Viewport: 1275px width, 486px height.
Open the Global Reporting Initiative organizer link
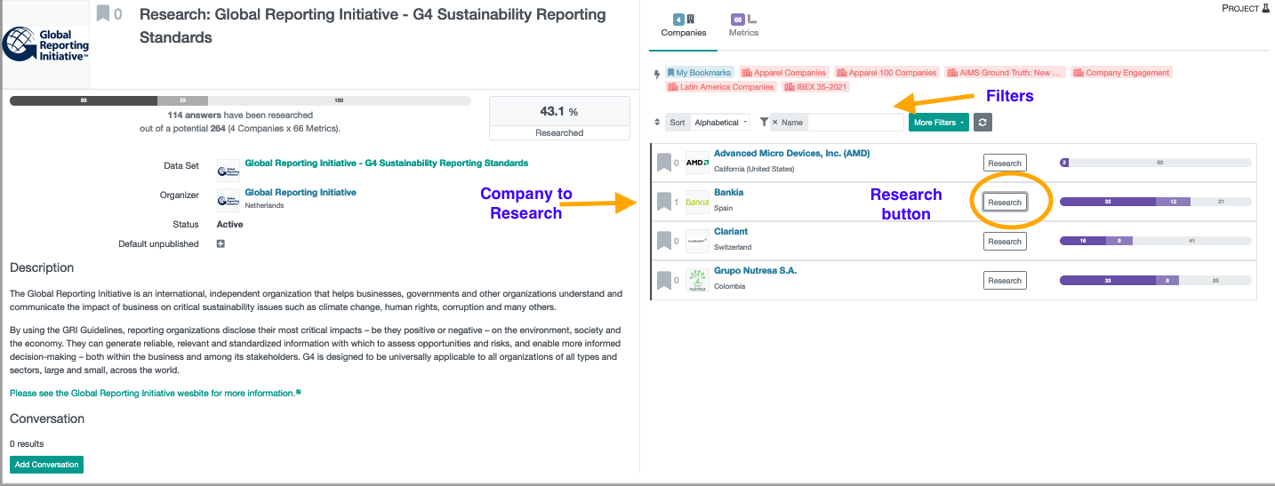[x=301, y=193]
